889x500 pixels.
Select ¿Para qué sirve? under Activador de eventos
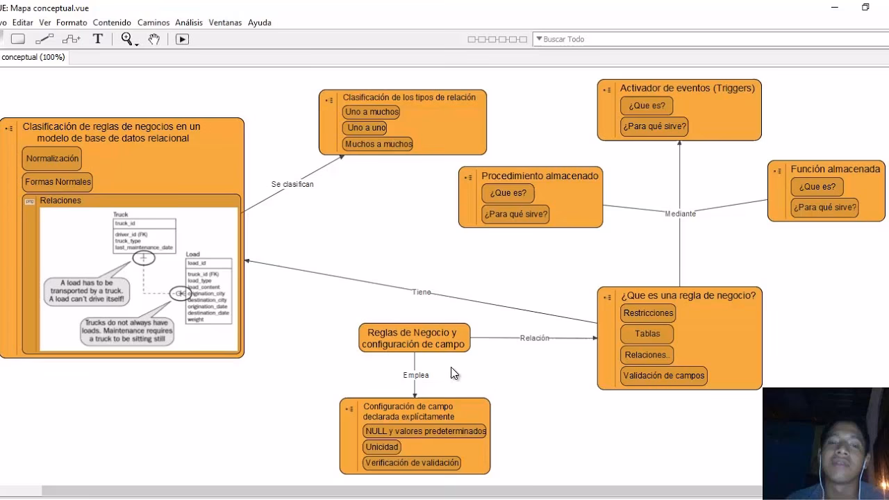pos(654,126)
